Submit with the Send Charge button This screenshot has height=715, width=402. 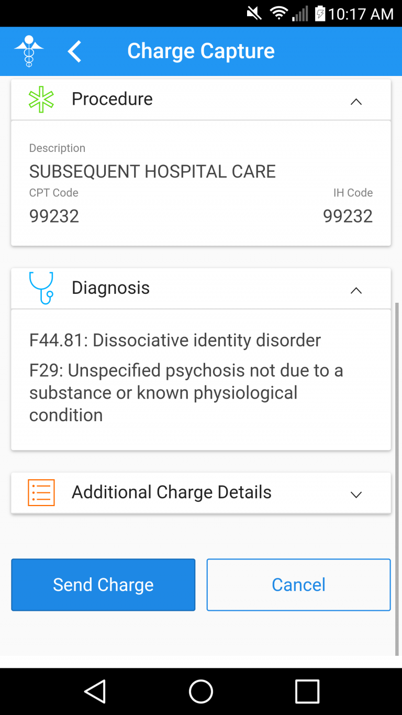[x=103, y=585]
